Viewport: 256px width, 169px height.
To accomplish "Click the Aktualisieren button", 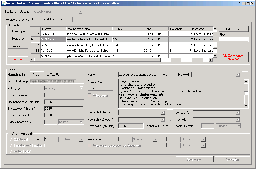I will click(x=233, y=29).
